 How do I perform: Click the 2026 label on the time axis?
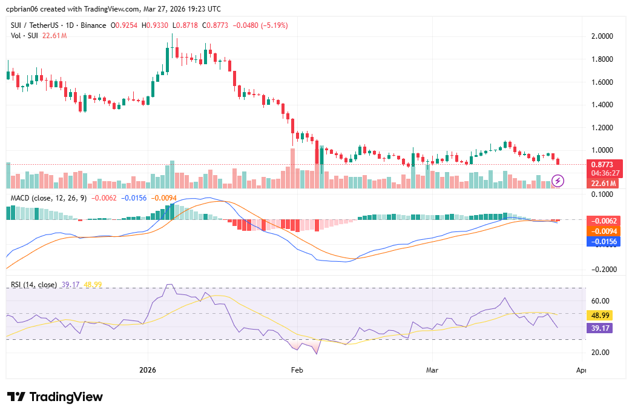point(148,370)
